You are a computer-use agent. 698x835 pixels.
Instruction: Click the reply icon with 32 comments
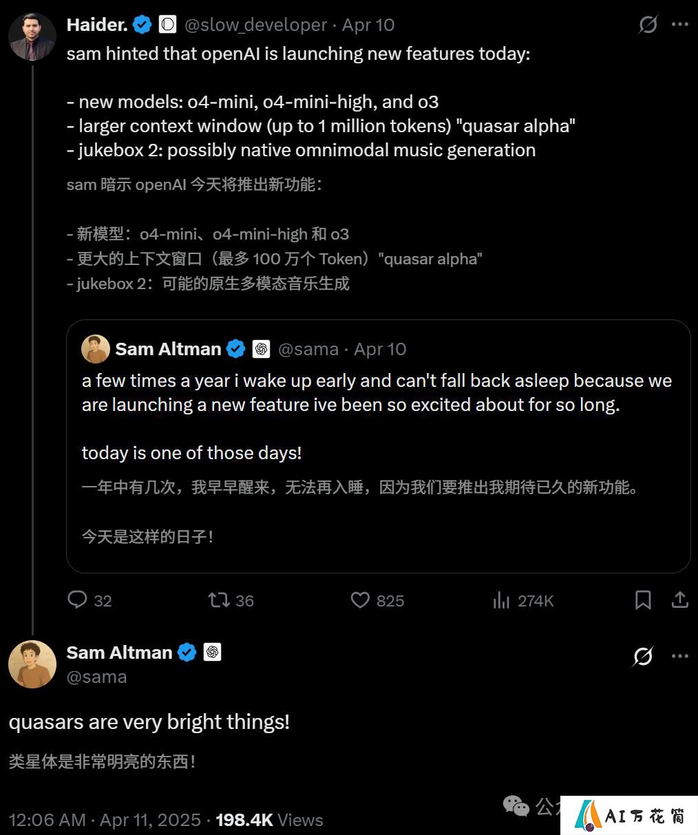(77, 600)
